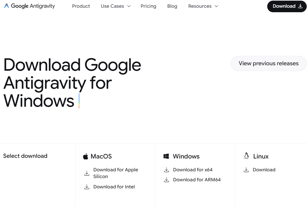This screenshot has height=207, width=307.
Task: Choose Download for x64
Action: click(193, 170)
